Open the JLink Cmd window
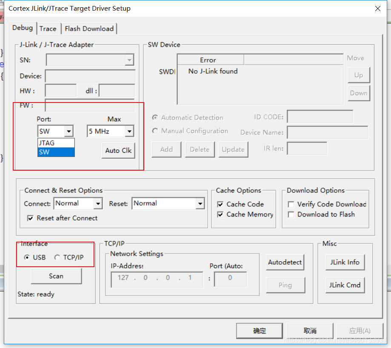The width and height of the screenshot is (391, 348). pyautogui.click(x=345, y=285)
